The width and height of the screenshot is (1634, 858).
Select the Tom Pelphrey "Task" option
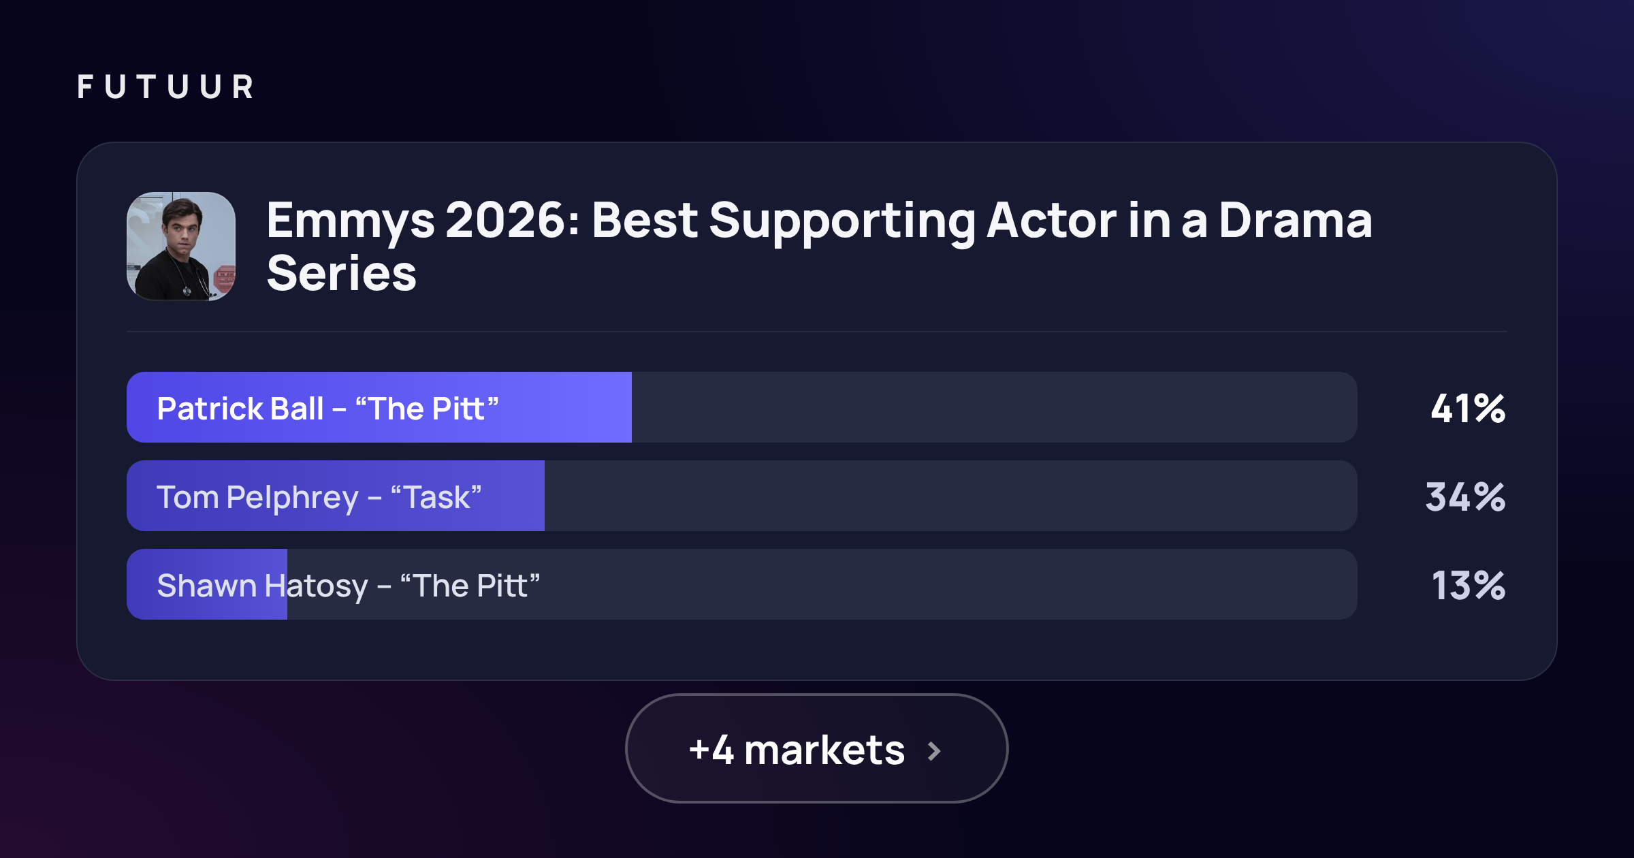point(742,496)
